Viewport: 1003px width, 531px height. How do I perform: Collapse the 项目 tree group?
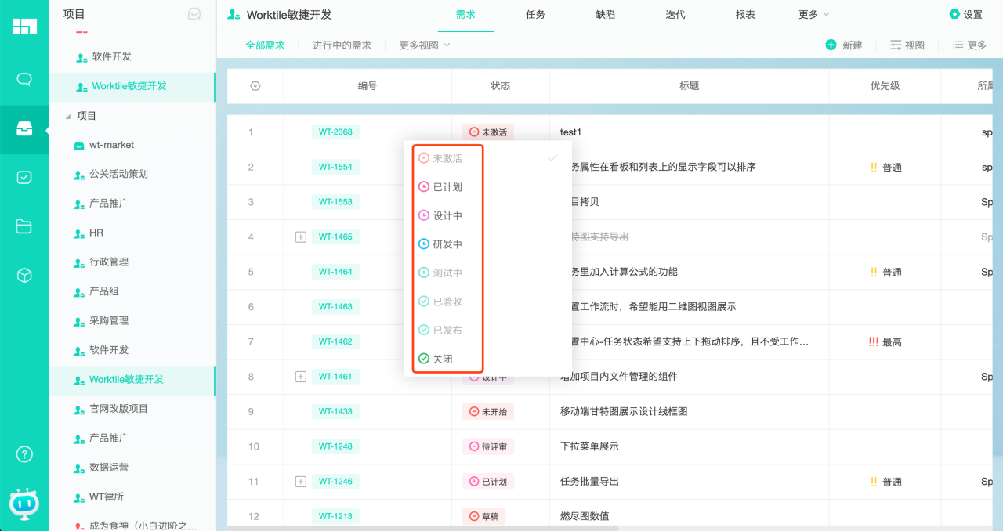[68, 116]
